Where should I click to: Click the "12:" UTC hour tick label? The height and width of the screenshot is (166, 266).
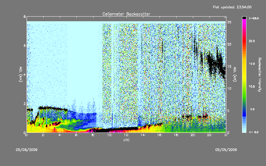(126, 135)
